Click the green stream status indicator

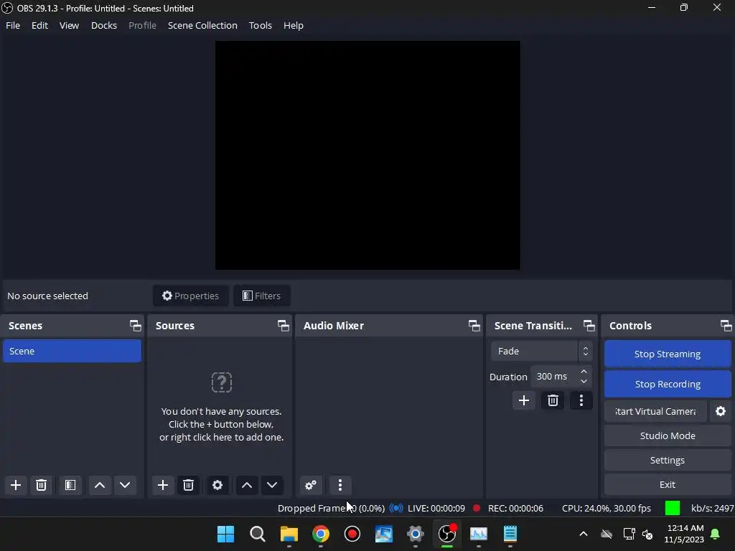(672, 508)
